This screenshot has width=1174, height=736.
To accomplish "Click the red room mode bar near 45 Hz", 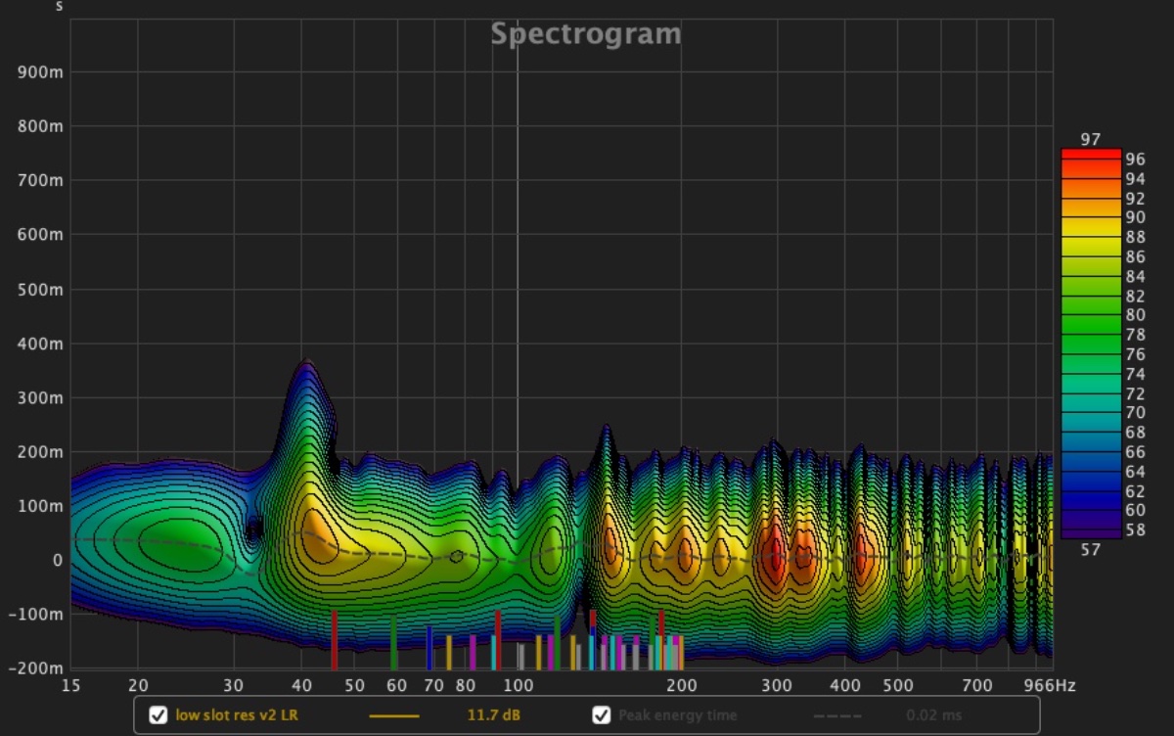I will click(334, 640).
